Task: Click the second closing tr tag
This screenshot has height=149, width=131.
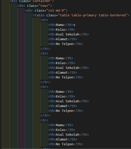Action: tap(45, 82)
